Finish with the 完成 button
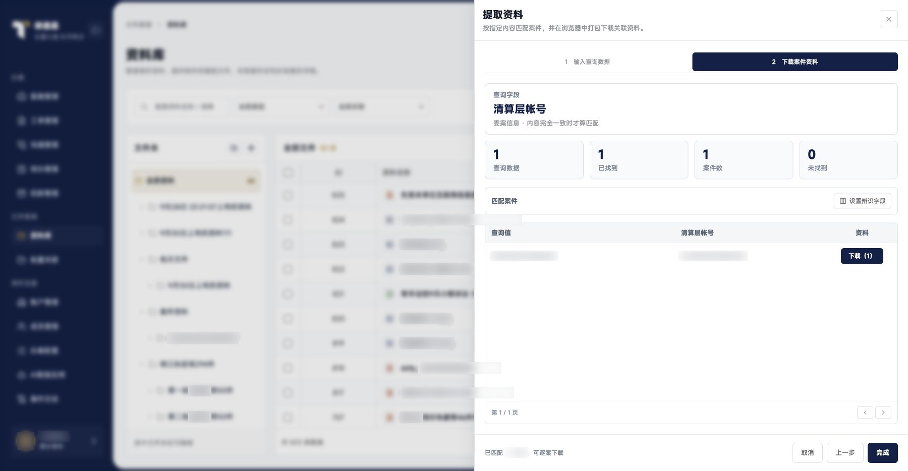This screenshot has width=908, height=471. [x=882, y=453]
